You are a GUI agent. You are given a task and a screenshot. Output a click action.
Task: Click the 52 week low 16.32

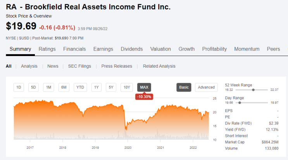coord(229,90)
